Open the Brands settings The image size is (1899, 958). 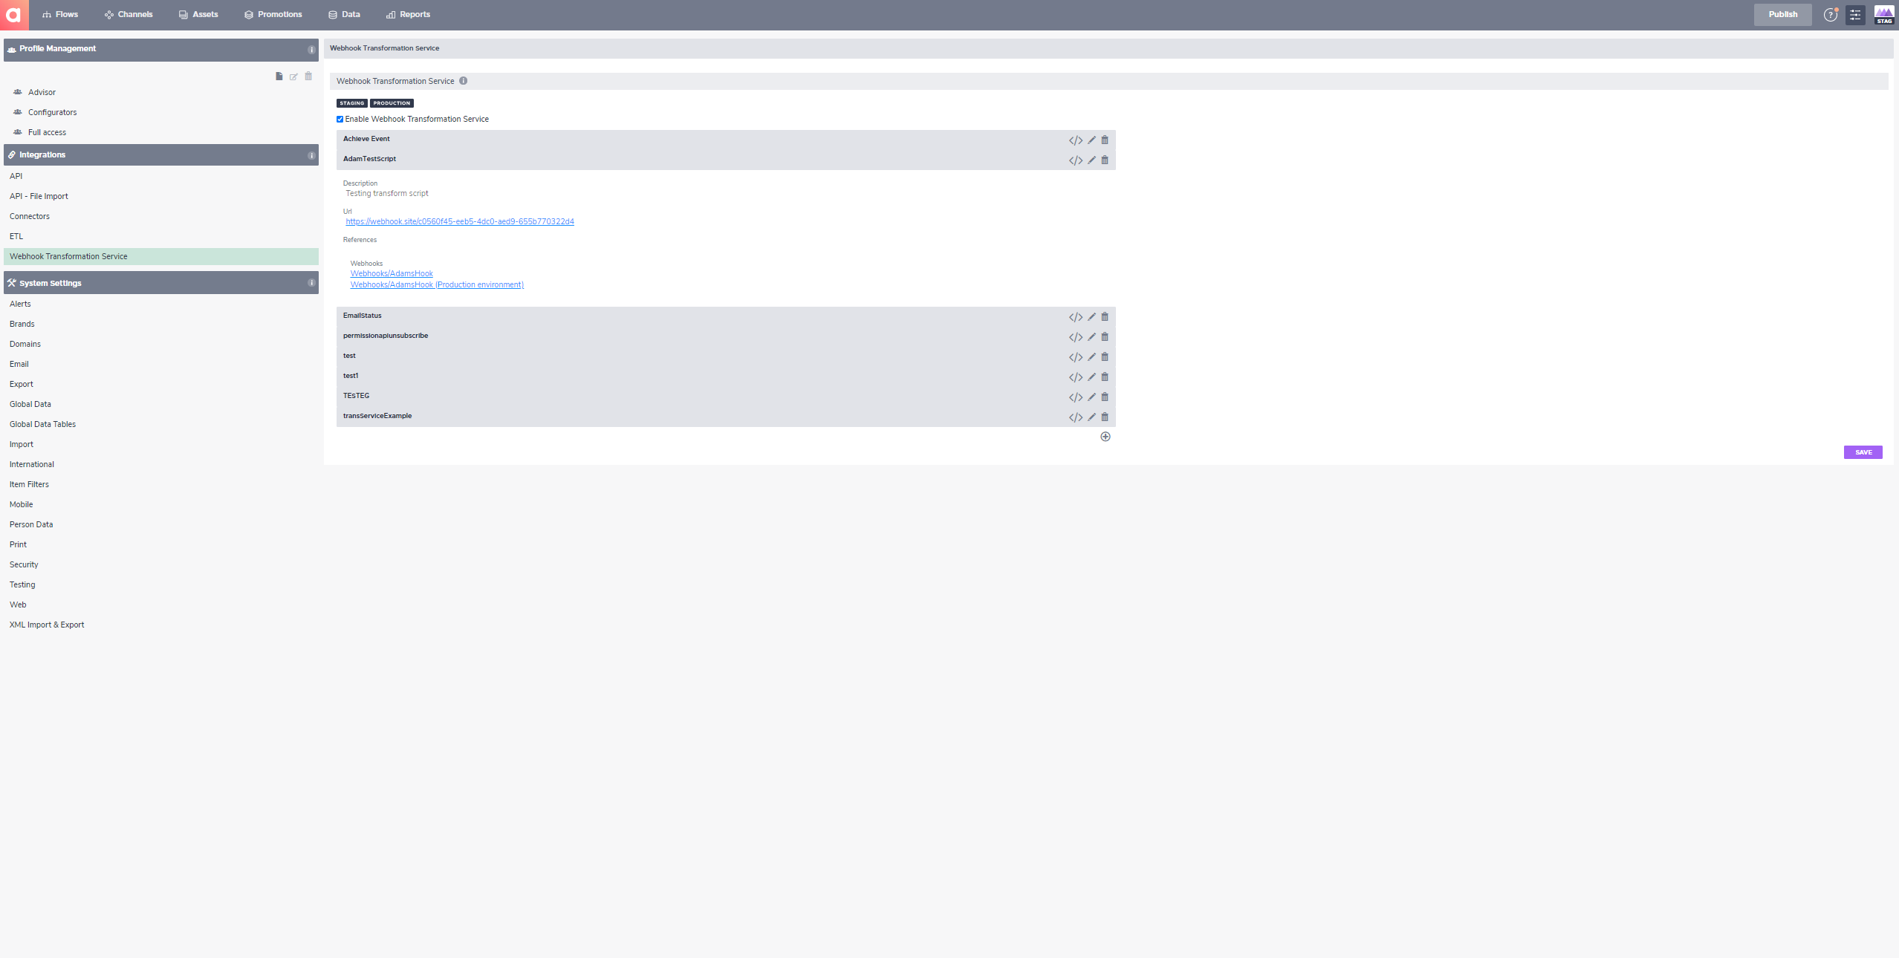pos(22,325)
